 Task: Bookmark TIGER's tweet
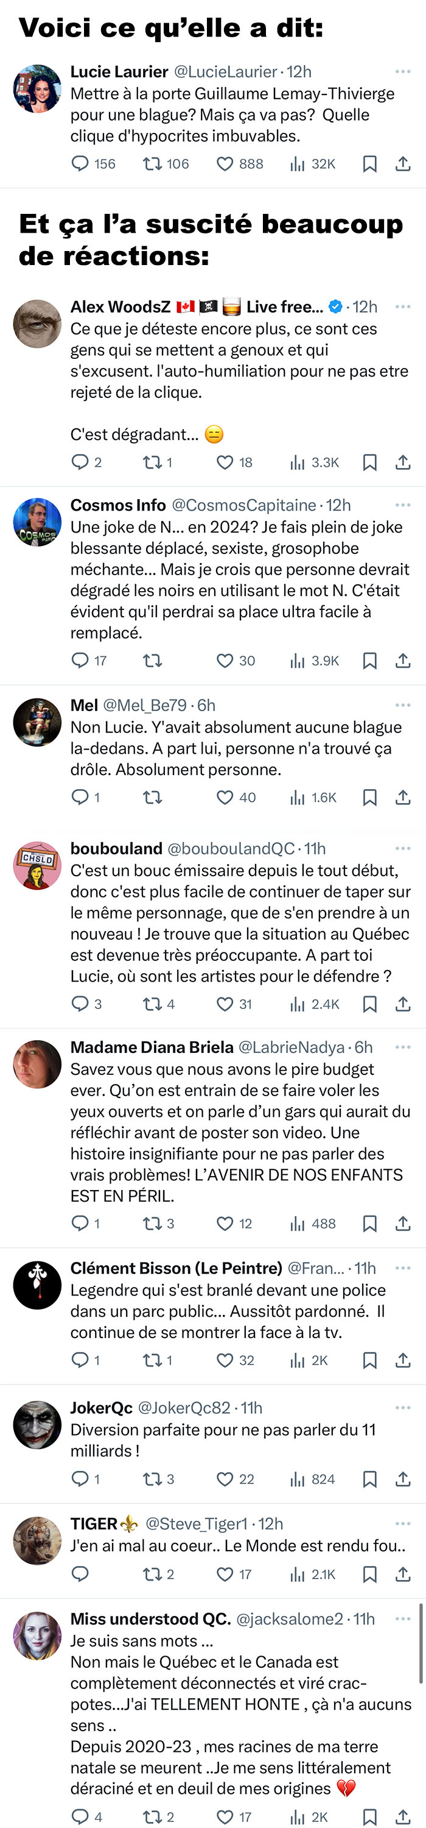tap(369, 1575)
